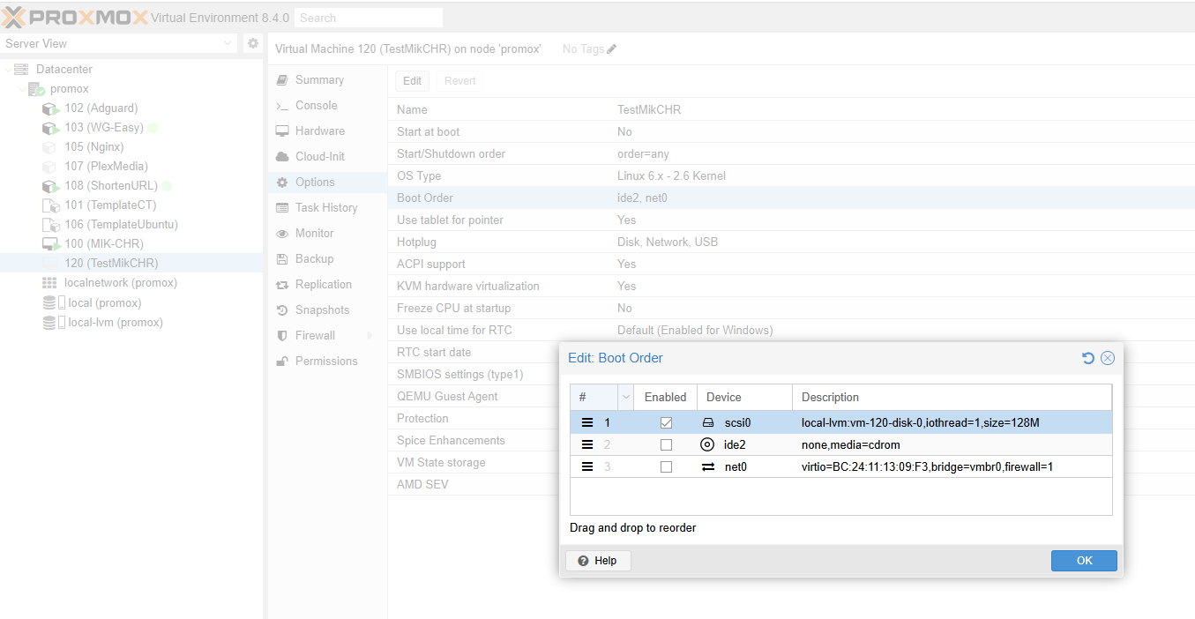Click the Firewall shield icon
Viewport: 1195px width, 619px height.
click(x=282, y=336)
